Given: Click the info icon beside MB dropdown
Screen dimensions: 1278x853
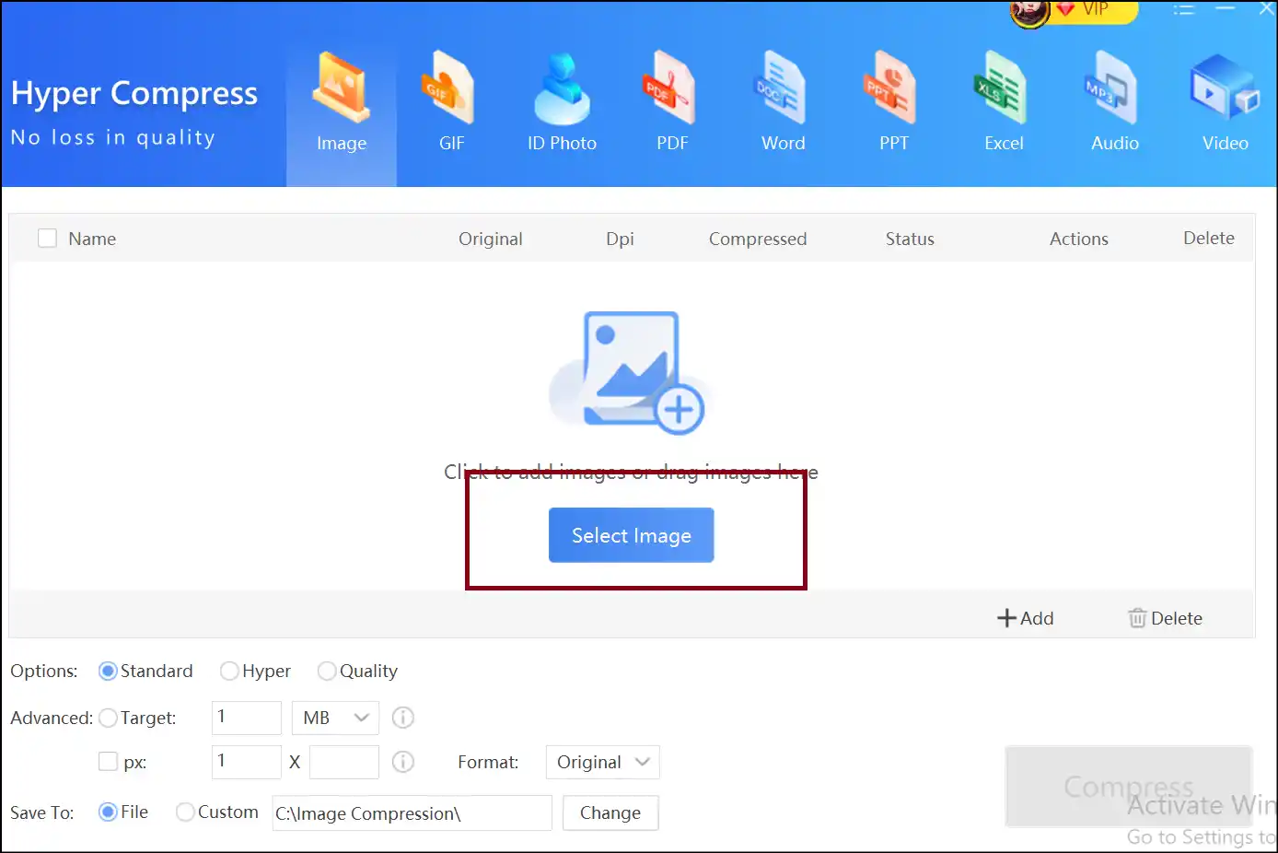Looking at the screenshot, I should click(403, 718).
